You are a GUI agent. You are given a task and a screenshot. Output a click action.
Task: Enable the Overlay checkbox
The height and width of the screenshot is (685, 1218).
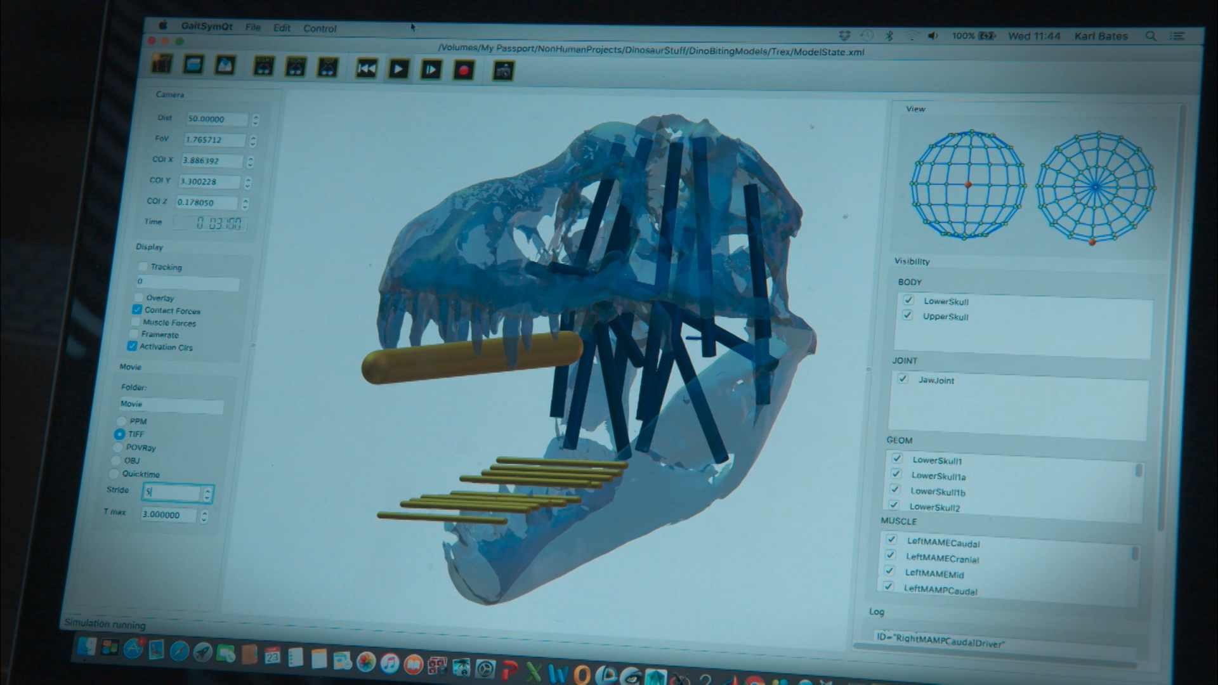[x=139, y=297]
